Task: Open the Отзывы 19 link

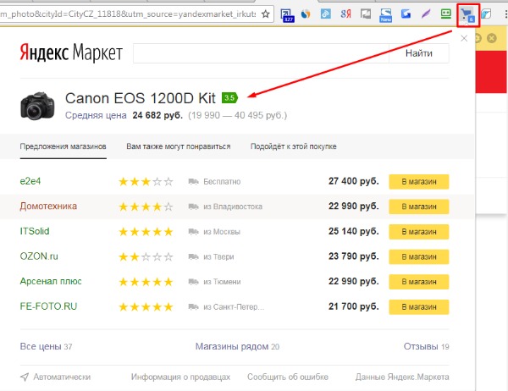Action: point(427,346)
